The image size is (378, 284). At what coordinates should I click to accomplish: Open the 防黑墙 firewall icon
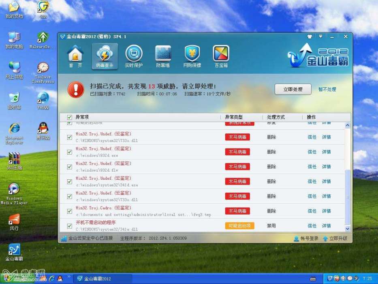pos(163,56)
